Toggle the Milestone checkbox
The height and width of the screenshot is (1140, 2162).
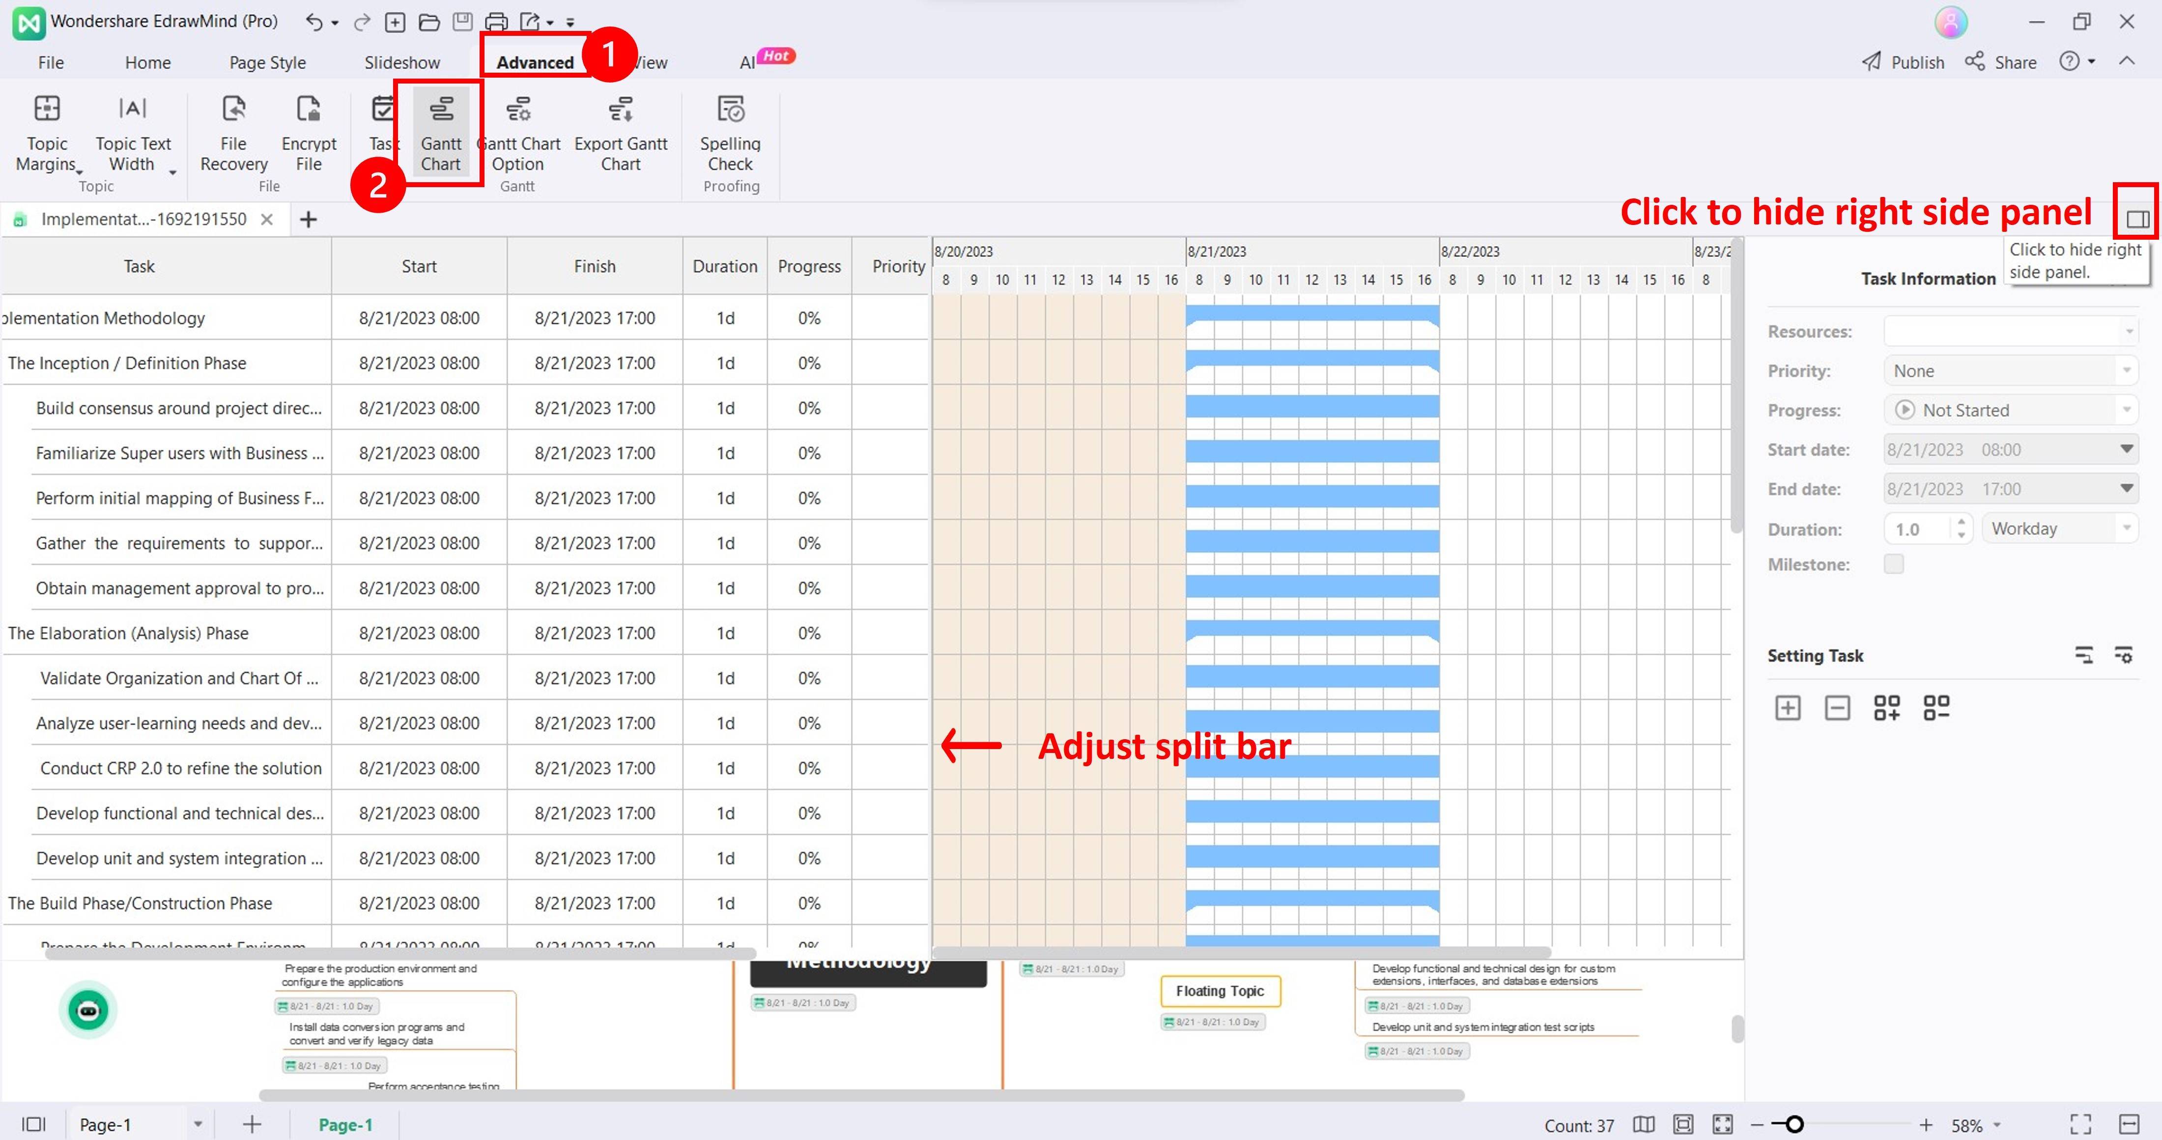(1893, 564)
